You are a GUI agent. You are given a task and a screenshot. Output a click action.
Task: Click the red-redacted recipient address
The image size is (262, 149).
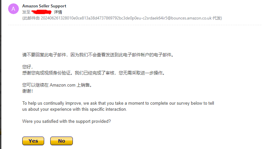coord(41,12)
